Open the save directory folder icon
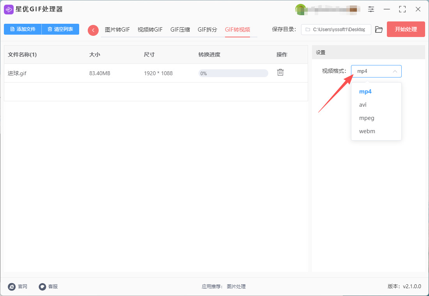The image size is (429, 296). tap(379, 30)
